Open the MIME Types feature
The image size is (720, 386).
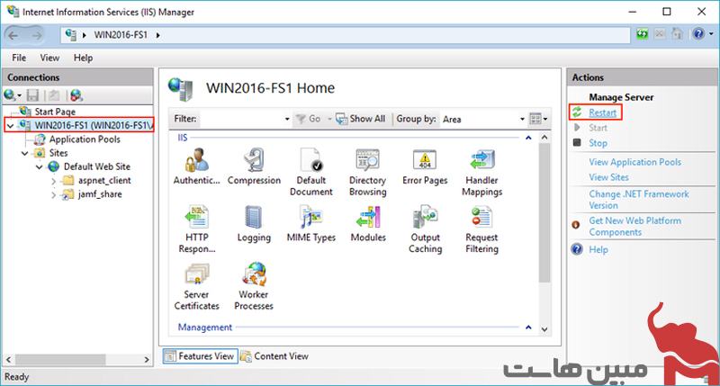click(x=310, y=223)
